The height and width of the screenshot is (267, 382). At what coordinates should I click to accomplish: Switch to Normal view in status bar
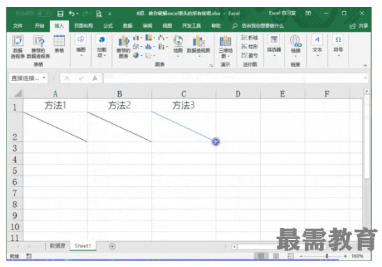pyautogui.click(x=261, y=256)
